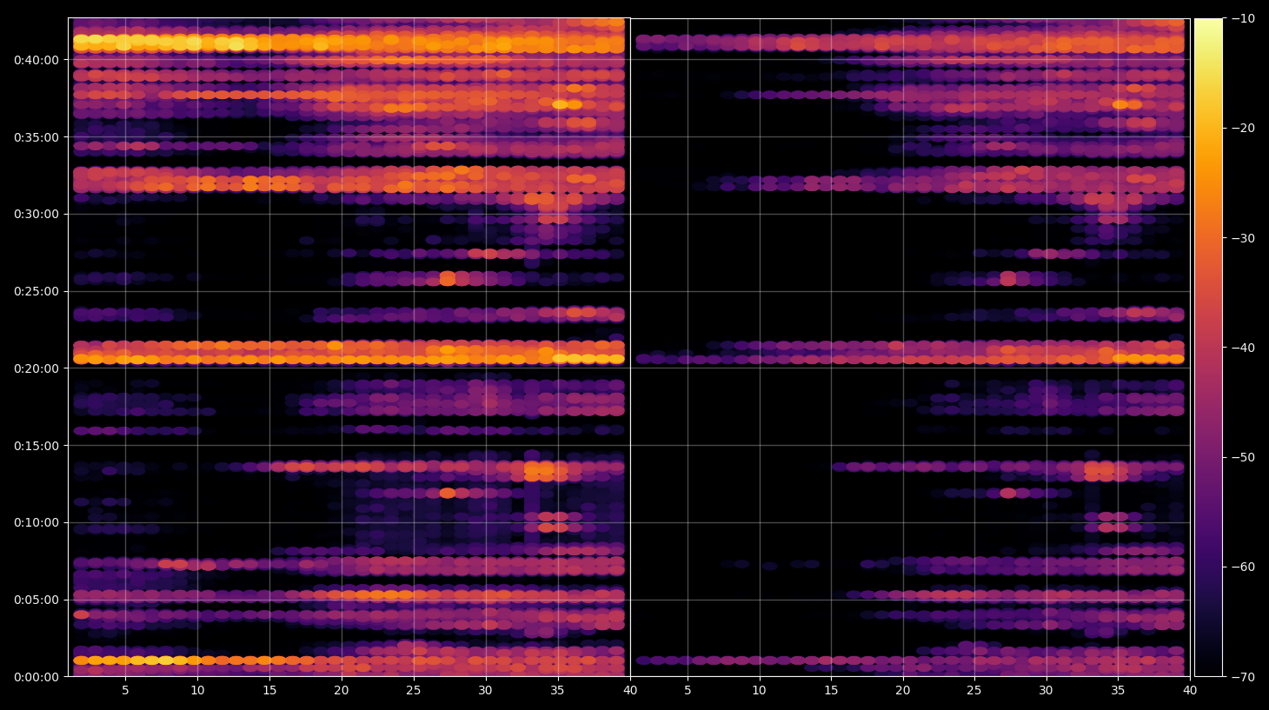Select the '0:30:00' time axis label
This screenshot has height=710, width=1269.
click(36, 214)
